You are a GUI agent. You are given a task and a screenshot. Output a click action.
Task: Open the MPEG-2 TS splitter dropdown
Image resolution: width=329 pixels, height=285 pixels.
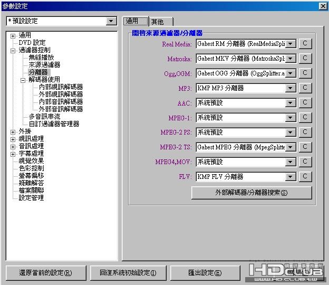291,147
